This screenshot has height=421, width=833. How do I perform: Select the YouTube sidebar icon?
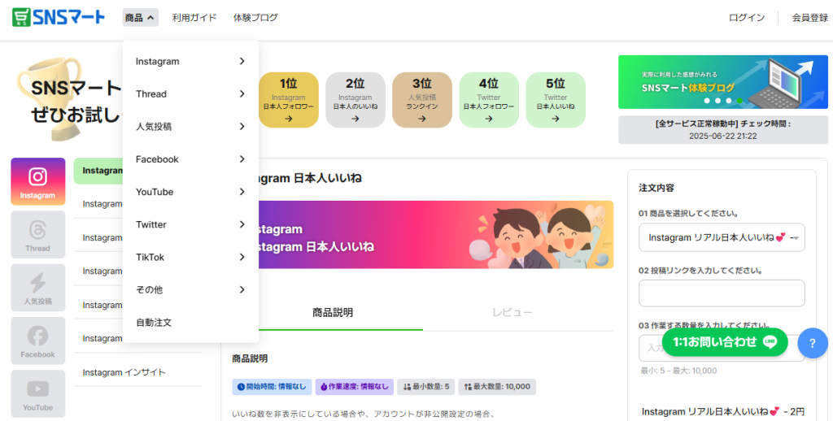[x=37, y=394]
